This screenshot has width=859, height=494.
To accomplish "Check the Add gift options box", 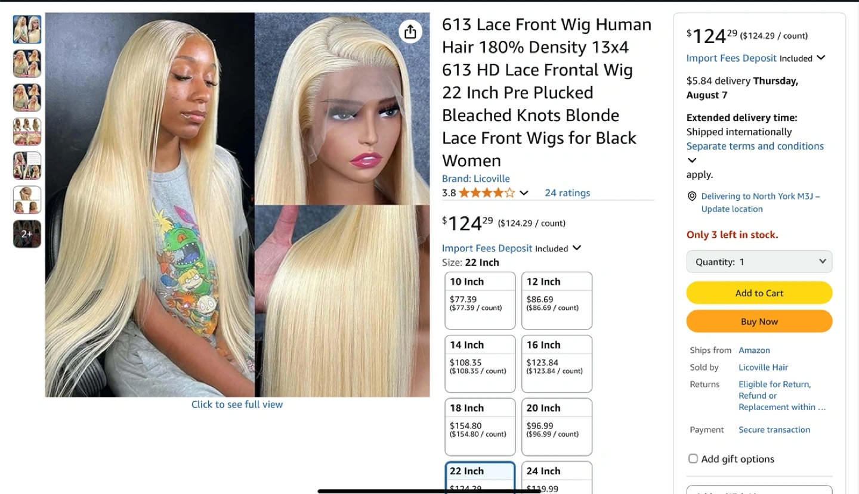I will pos(693,459).
